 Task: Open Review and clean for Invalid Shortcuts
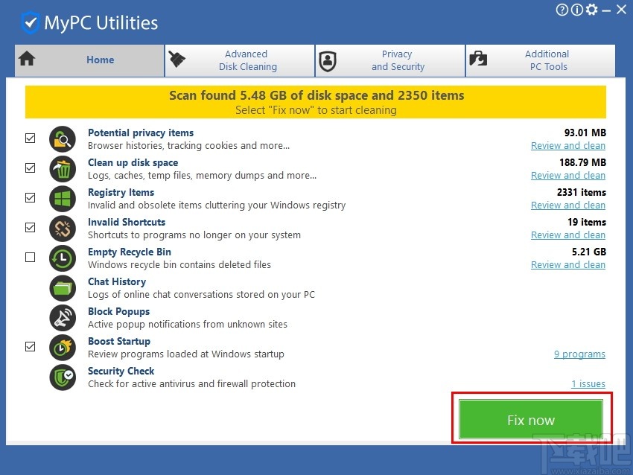tap(568, 235)
